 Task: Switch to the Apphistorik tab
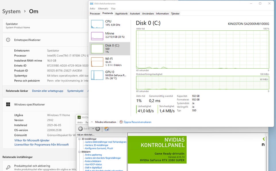pos(121,13)
